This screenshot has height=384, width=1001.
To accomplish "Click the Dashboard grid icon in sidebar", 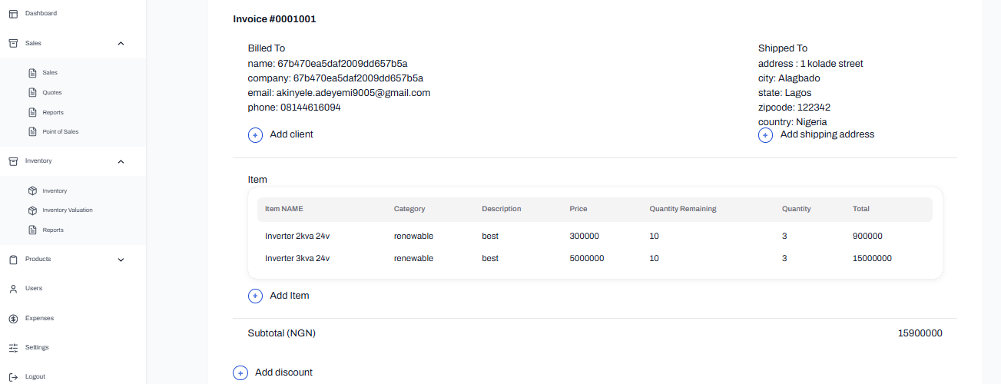I will pyautogui.click(x=13, y=14).
